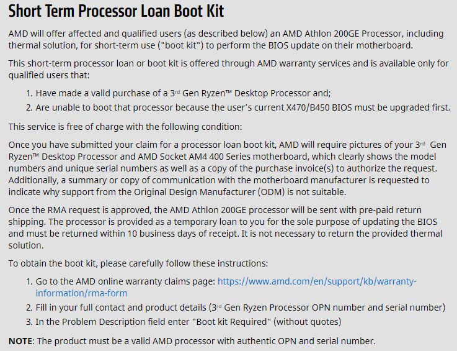457x351 pixels.
Task: Click the bold "NOTE" label at the bottom
Action: pyautogui.click(x=22, y=341)
